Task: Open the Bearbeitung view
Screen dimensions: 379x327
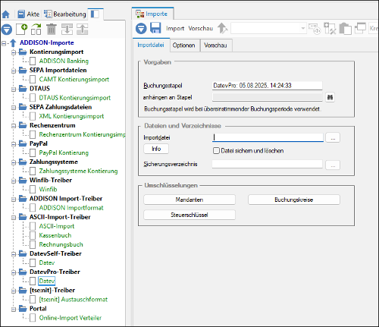Action: click(65, 14)
